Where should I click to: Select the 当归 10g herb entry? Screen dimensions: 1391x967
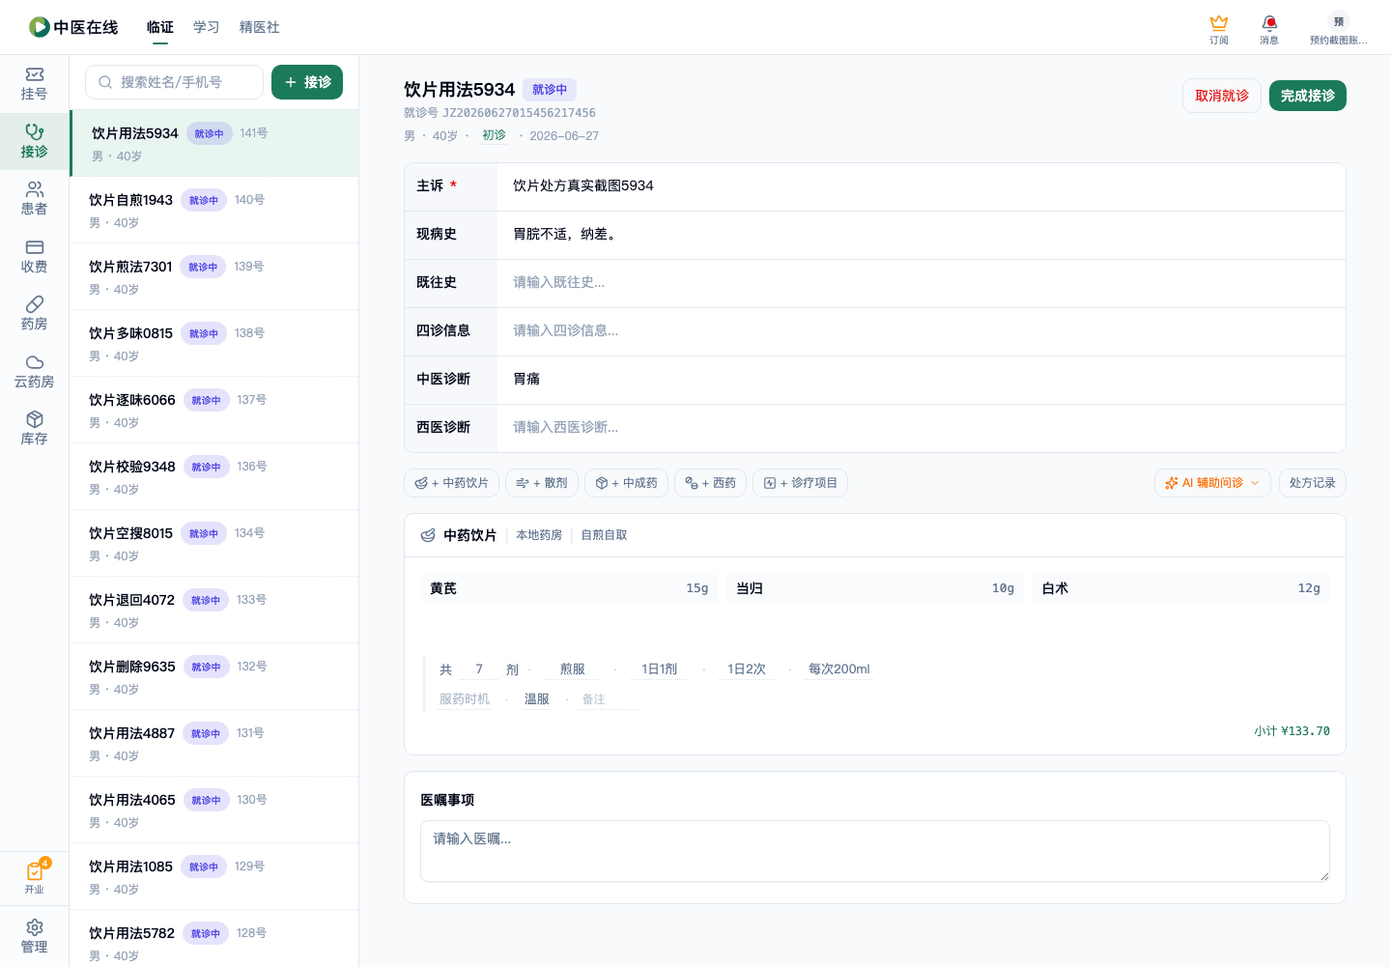875,588
